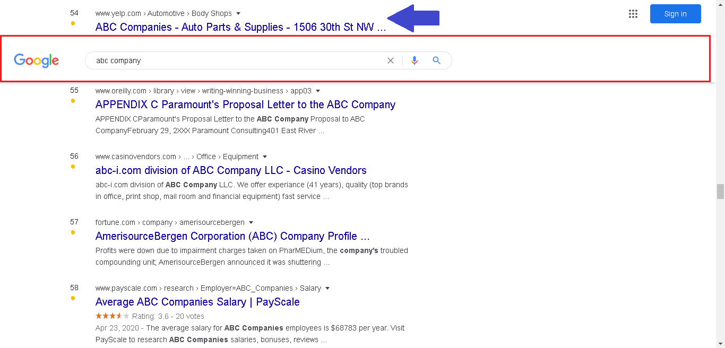Expand the dropdown arrow next to the payscale.com URL
The image size is (725, 348).
[x=327, y=288]
